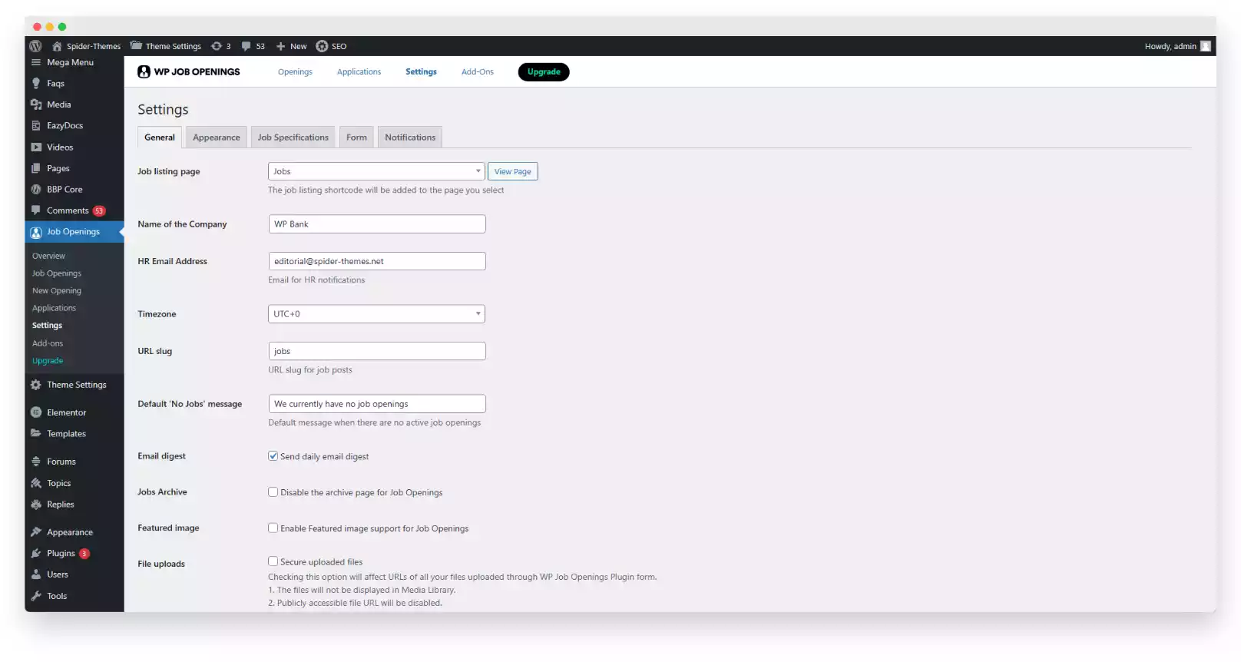The height and width of the screenshot is (662, 1241).
Task: Tick Secure uploaded files checkbox
Action: click(x=273, y=561)
